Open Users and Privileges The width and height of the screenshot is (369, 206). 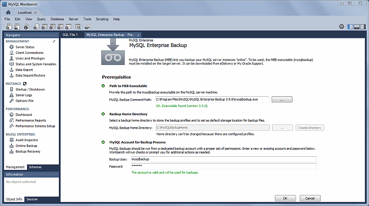30,59
